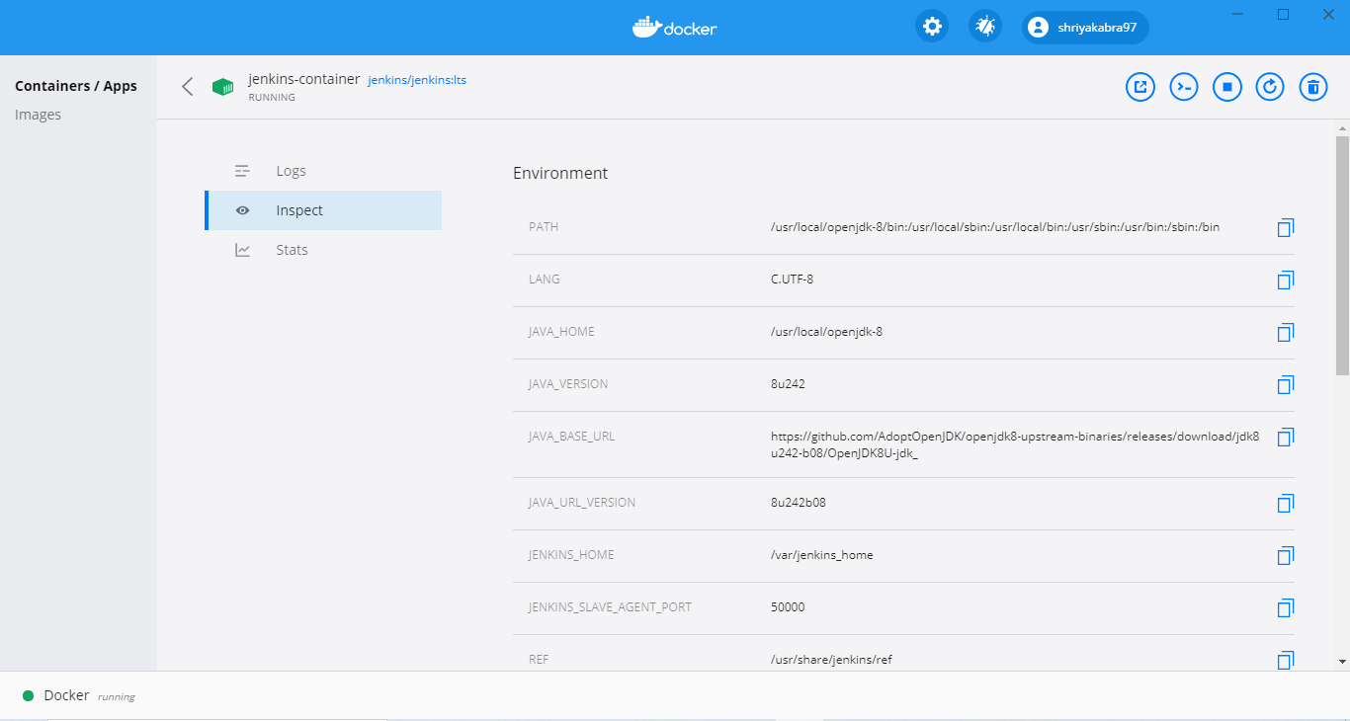Open the Images section
Viewport: 1350px width, 721px height.
38,115
